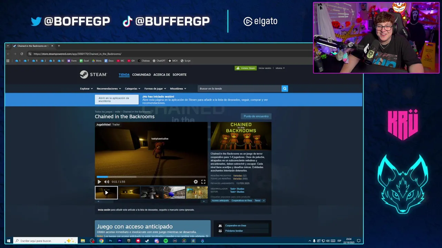The width and height of the screenshot is (442, 248).
Task: Open File Explorer from the taskbar
Action: (x=83, y=241)
